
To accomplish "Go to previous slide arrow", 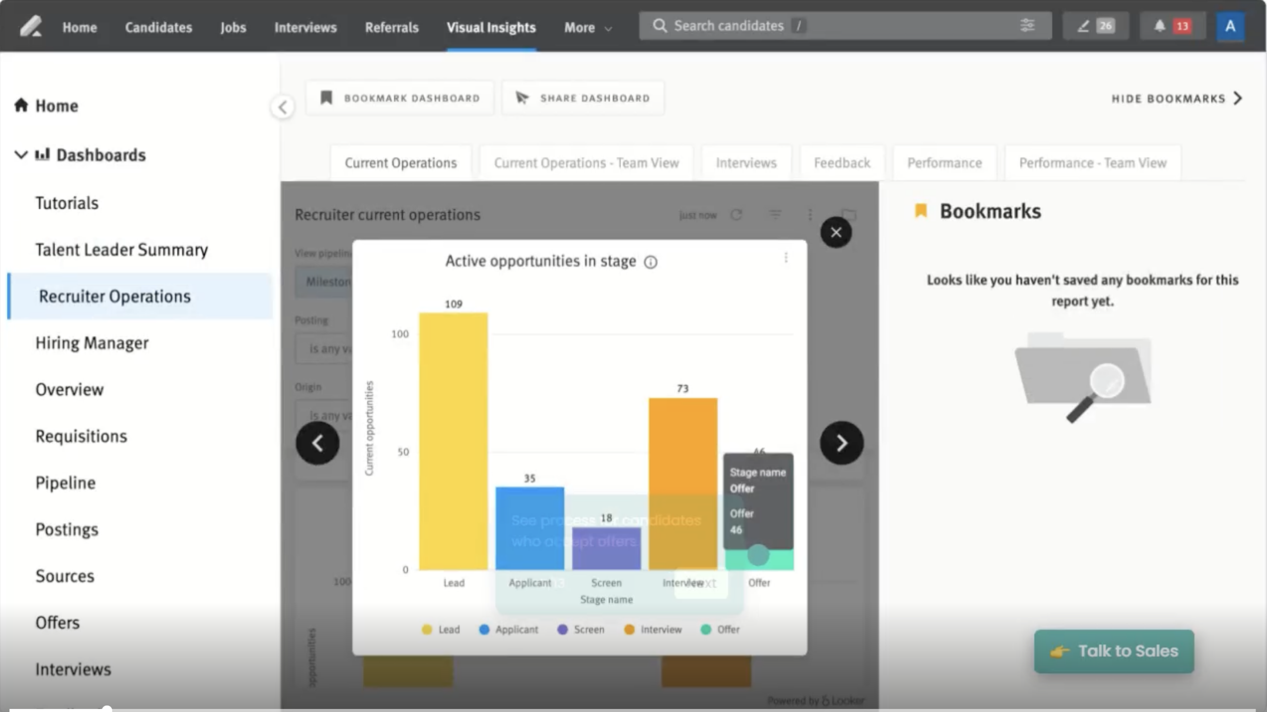I will (x=318, y=443).
